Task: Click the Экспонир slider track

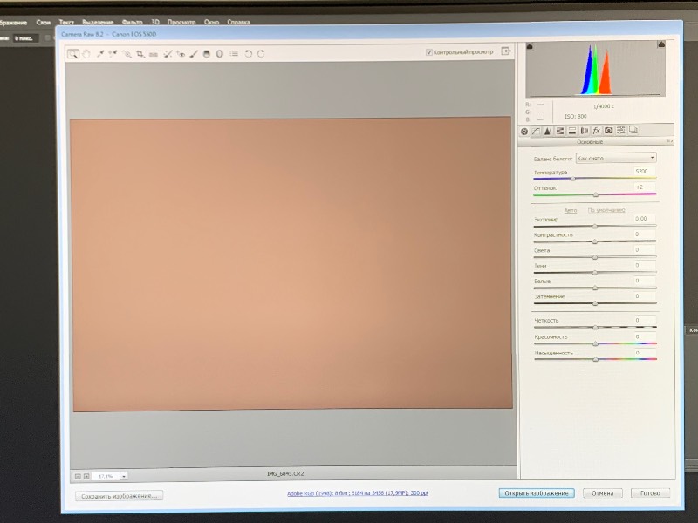Action: click(x=595, y=226)
